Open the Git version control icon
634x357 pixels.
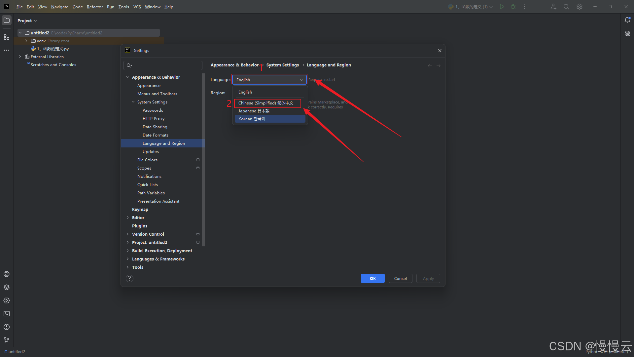coord(7,340)
